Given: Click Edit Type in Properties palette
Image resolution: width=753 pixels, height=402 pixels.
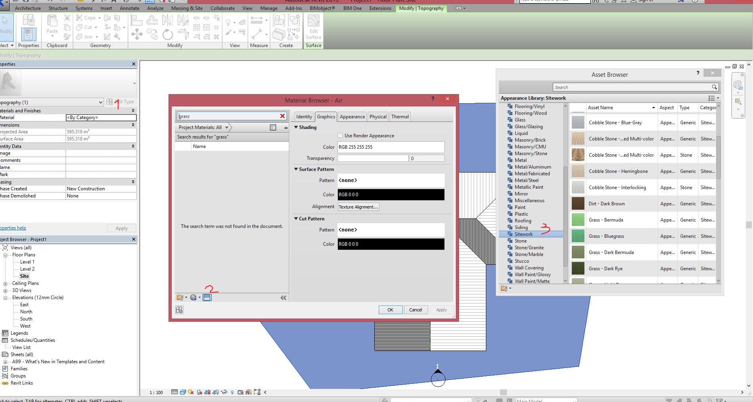Looking at the screenshot, I should [x=120, y=102].
